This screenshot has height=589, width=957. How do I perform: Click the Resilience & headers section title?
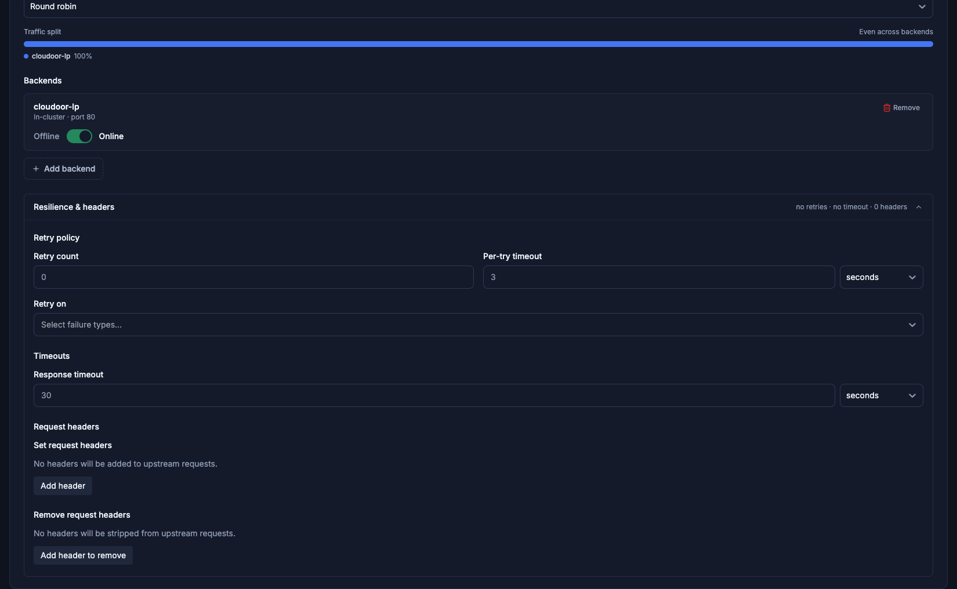(x=74, y=207)
